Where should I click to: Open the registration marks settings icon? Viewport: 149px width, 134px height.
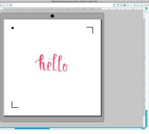(121, 5)
